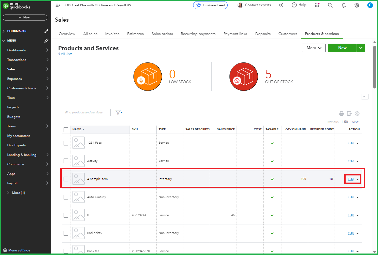Click Edit for Auto Gratuity
Viewport: 378px width, 255px height.
[351, 197]
